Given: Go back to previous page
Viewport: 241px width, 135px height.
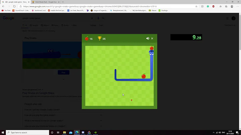Looking at the screenshot, I should pos(3,6).
